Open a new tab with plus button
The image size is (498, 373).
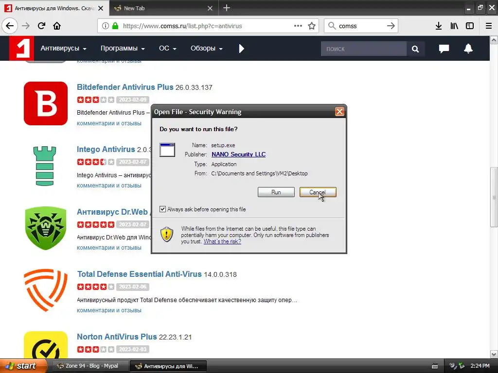pos(227,8)
